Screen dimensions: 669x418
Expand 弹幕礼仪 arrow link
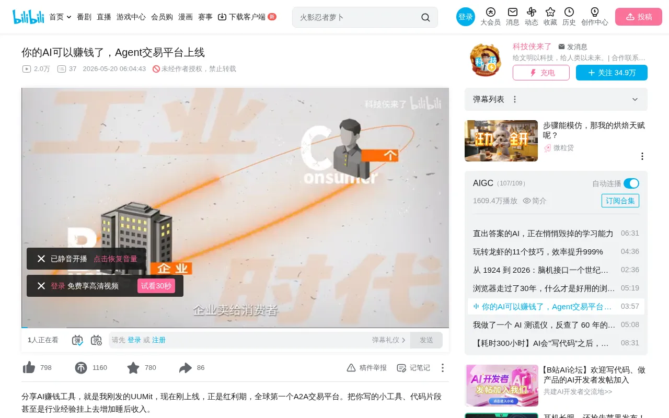coord(389,340)
